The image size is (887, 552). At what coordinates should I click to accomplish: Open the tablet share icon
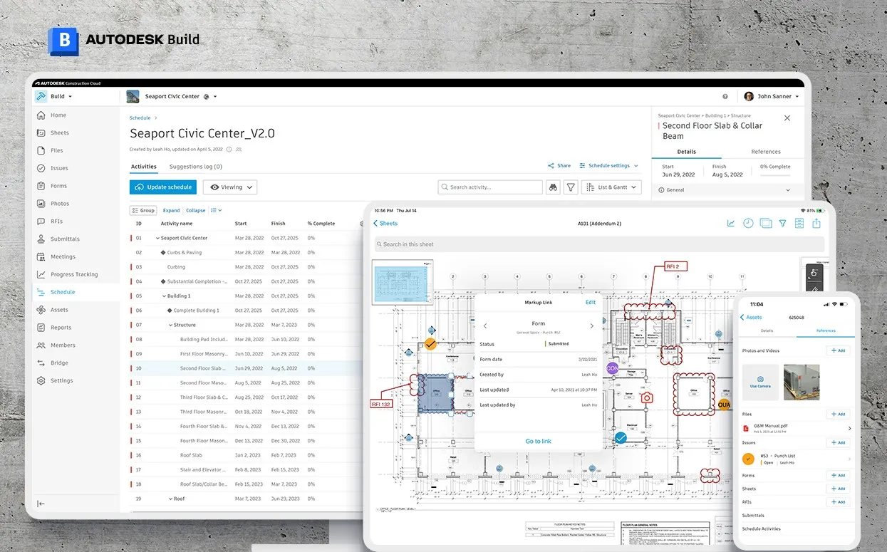coord(816,223)
